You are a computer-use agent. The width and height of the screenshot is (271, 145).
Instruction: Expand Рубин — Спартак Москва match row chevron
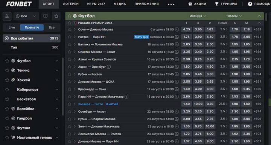(x=75, y=119)
